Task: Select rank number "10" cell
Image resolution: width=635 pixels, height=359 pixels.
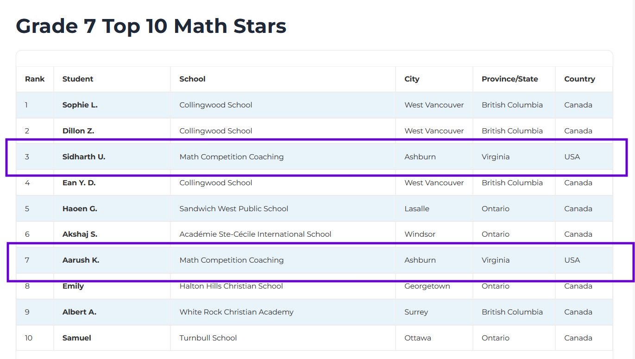Action: pos(29,338)
